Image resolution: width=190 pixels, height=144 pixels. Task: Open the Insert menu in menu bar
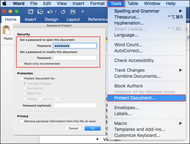point(78,3)
